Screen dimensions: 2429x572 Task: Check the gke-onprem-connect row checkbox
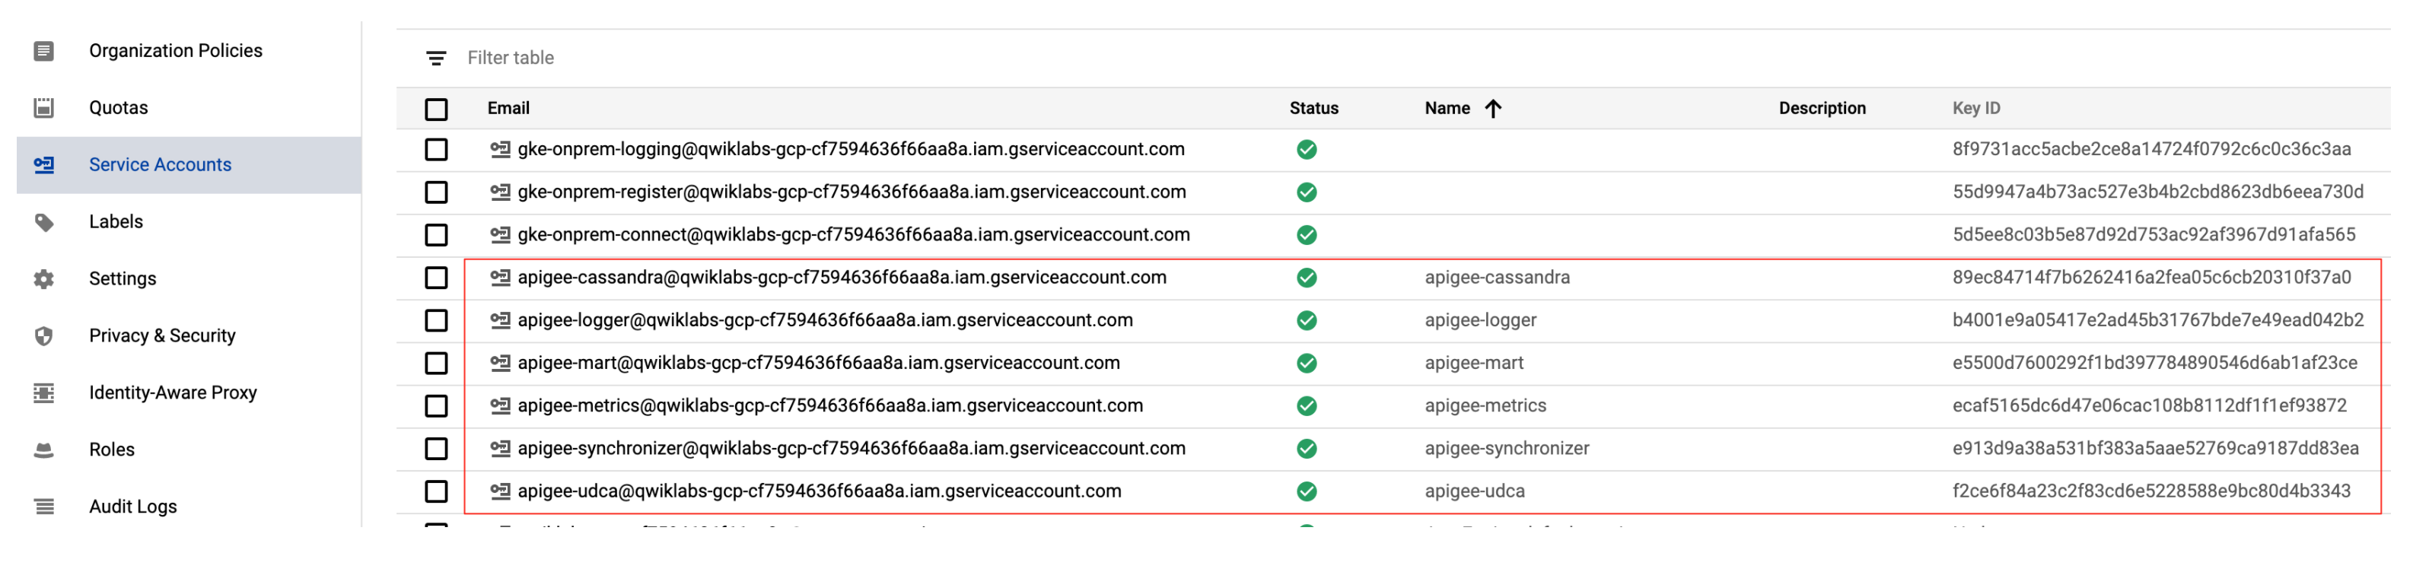435,234
